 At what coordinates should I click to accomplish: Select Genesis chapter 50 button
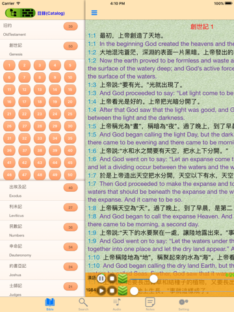(70, 175)
